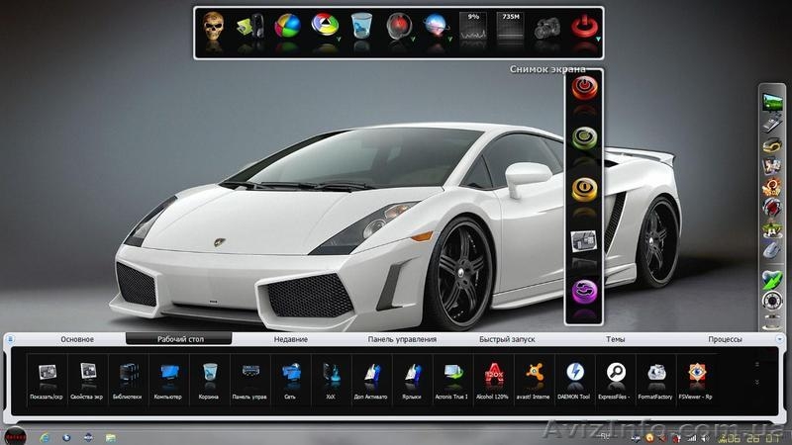Open the Recycle Bin in top dock
The image size is (792, 445).
tap(361, 29)
